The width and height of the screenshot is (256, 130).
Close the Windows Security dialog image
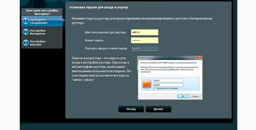point(200,57)
